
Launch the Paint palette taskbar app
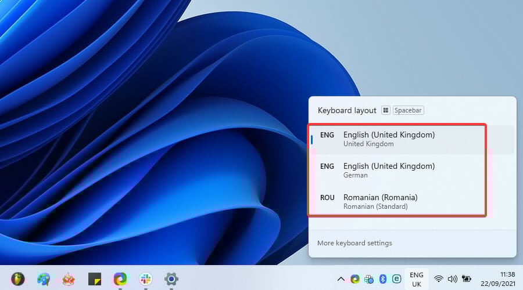coord(44,279)
